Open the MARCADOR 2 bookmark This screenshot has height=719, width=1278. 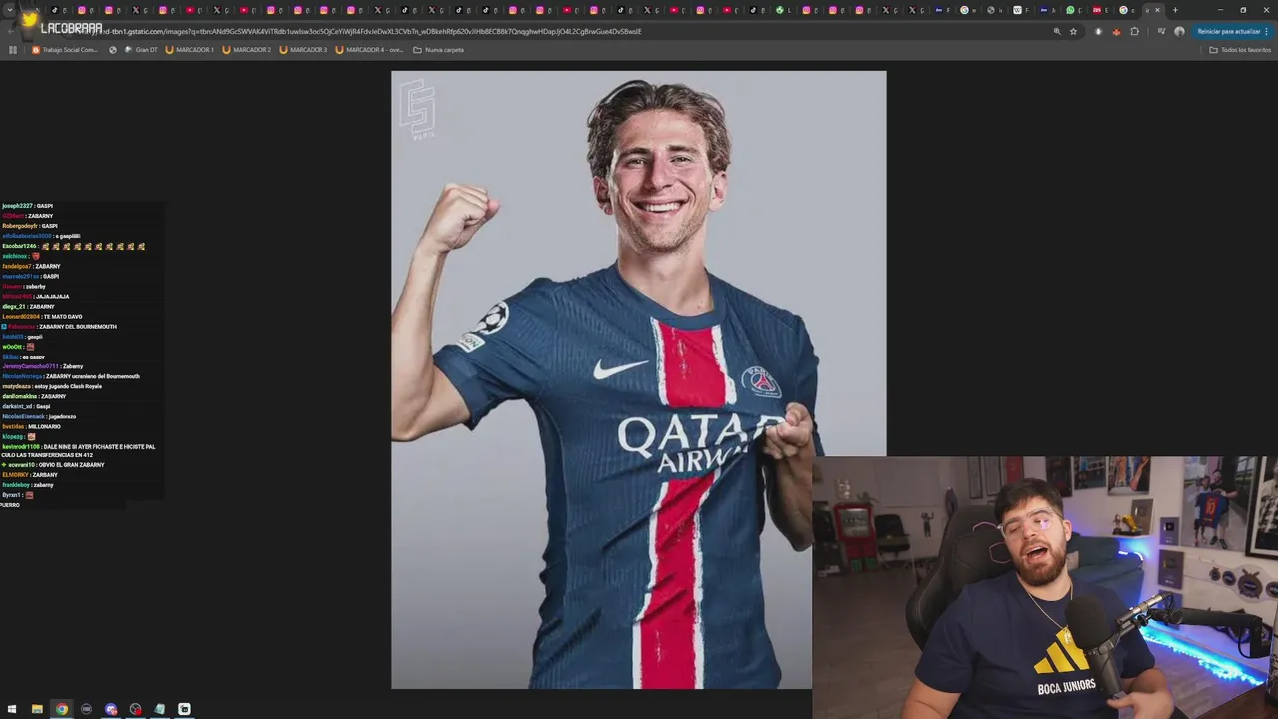(246, 50)
